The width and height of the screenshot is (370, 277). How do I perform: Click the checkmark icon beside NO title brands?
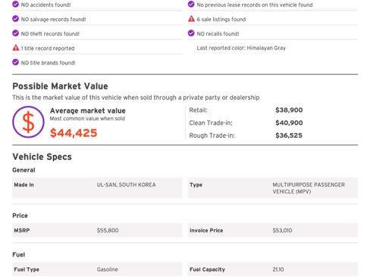click(x=15, y=62)
